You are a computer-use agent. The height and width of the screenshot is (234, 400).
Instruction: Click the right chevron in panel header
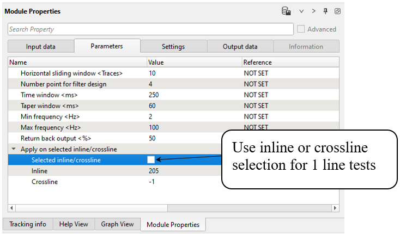click(313, 11)
